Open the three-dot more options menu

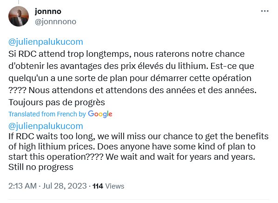pyautogui.click(x=265, y=11)
